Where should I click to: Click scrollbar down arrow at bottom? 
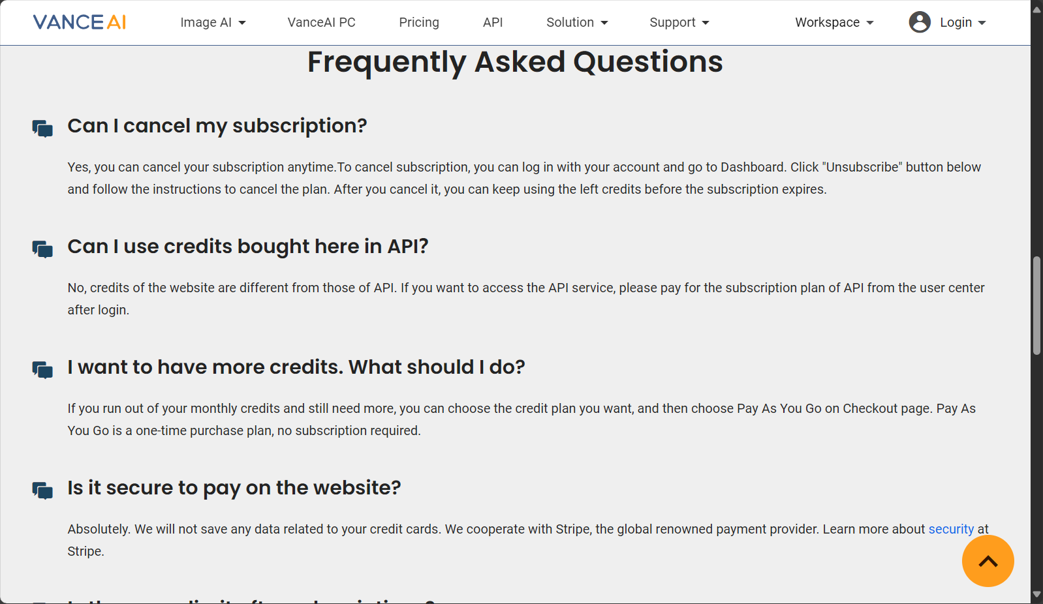1036,595
